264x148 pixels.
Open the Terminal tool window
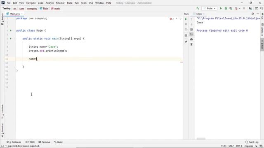click(x=45, y=142)
